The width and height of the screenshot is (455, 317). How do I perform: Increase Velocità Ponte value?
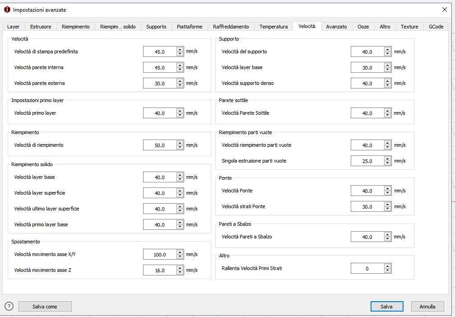pyautogui.click(x=387, y=188)
